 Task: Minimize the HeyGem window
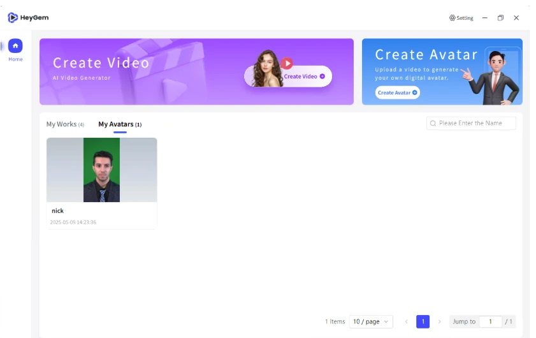click(x=485, y=18)
